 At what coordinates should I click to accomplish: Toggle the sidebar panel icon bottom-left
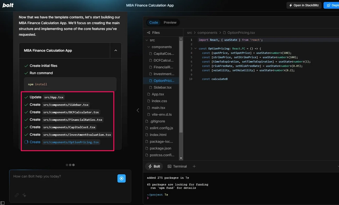click(x=2, y=203)
